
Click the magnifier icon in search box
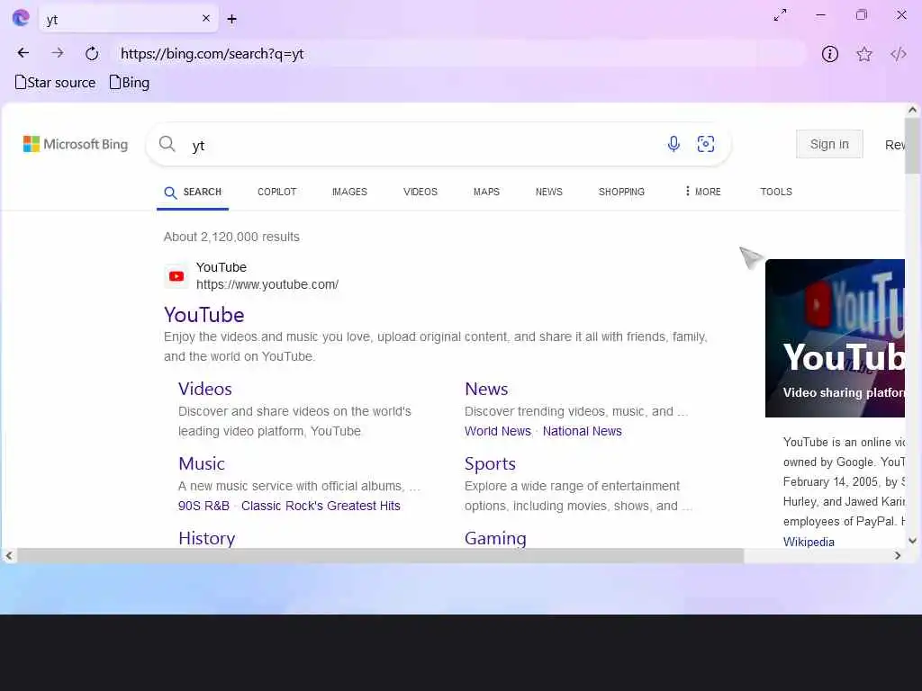pos(167,144)
